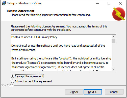Click the VOVSOFT label near the bottom
Viewport: 127px width, 98px height.
click(7, 85)
